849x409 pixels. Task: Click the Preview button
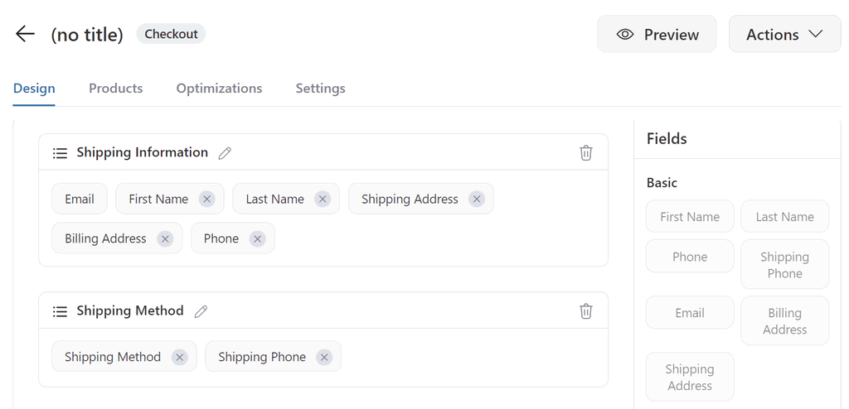(x=657, y=34)
